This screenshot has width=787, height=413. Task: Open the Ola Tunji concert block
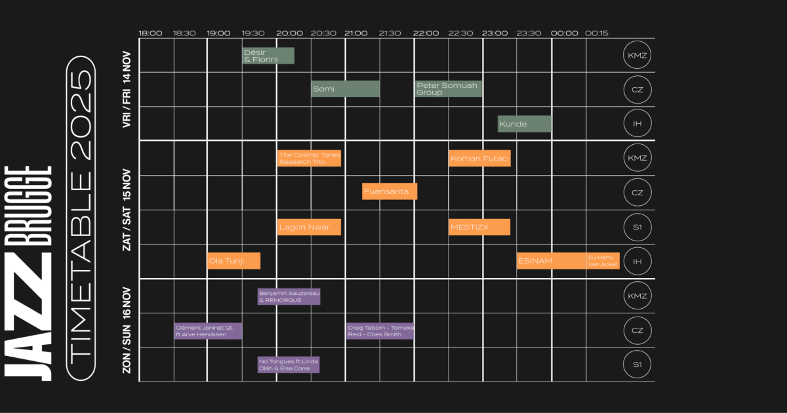pyautogui.click(x=233, y=261)
